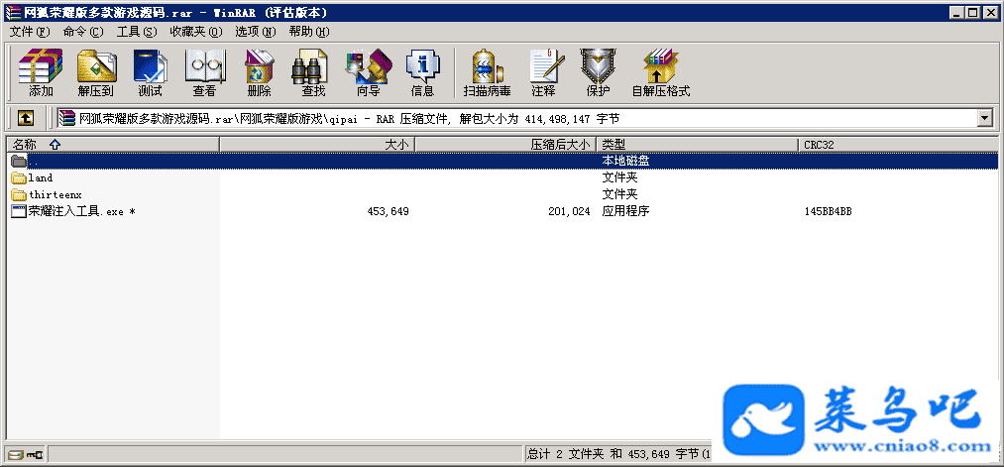Open the 帮助(H) menu
The image size is (1004, 467).
pyautogui.click(x=308, y=32)
